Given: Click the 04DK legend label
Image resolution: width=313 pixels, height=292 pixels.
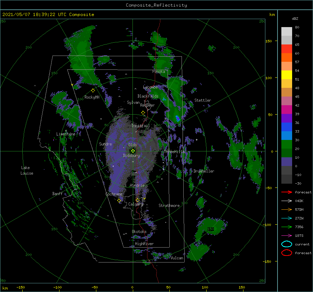Looking at the screenshot, I should (299, 201).
